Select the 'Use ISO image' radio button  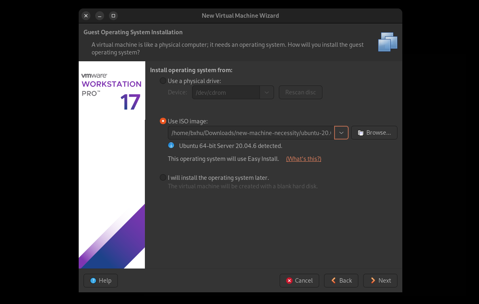tap(163, 121)
